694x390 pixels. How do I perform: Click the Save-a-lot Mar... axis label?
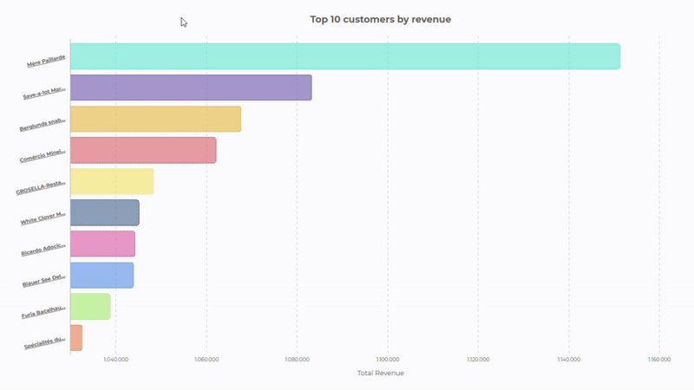coord(43,92)
